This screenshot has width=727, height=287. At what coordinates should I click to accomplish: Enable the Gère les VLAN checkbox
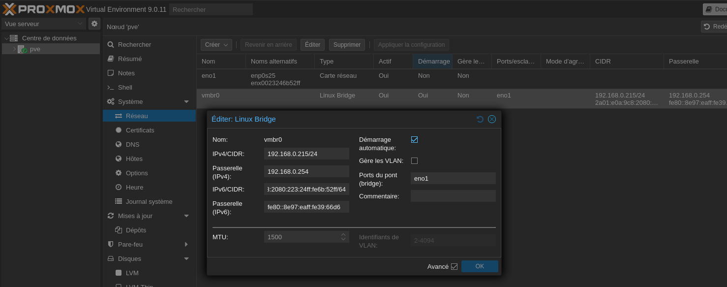tap(414, 161)
